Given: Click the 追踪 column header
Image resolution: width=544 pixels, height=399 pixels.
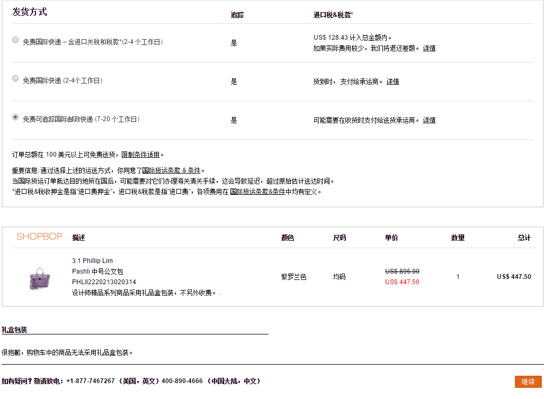Looking at the screenshot, I should [x=237, y=15].
